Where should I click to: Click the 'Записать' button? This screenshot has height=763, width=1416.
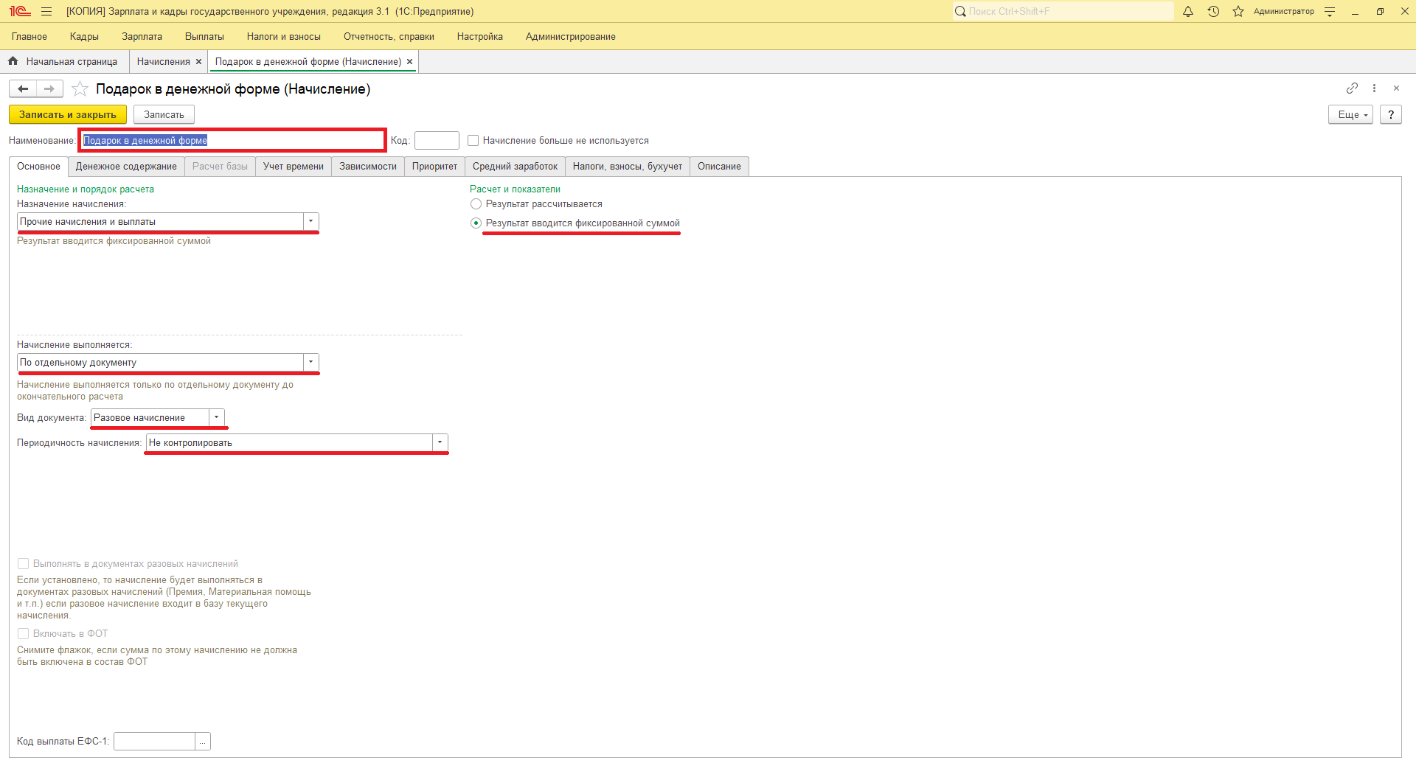(164, 115)
